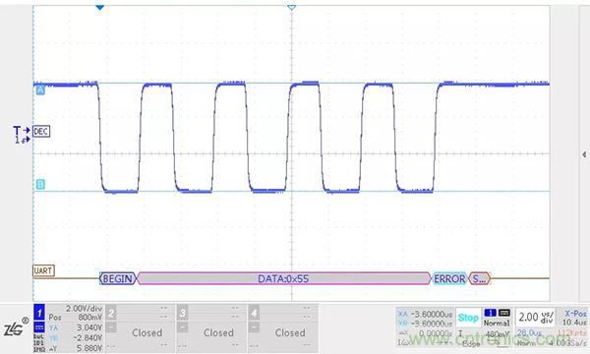Click the ERROR decode segment
This screenshot has height=354, width=590.
(449, 278)
